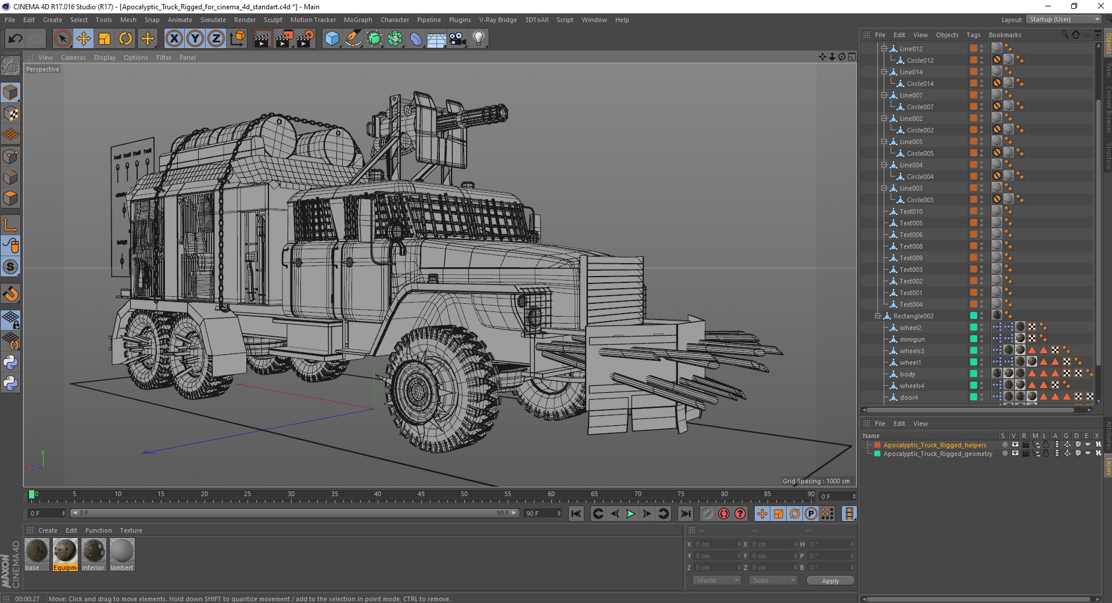The height and width of the screenshot is (603, 1112).
Task: Jump to the end of animation
Action: pyautogui.click(x=686, y=514)
